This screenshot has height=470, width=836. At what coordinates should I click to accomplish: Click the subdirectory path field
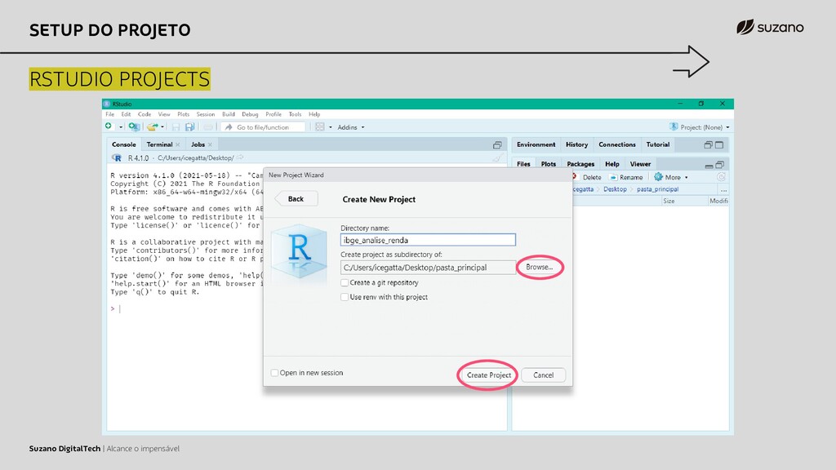click(428, 268)
